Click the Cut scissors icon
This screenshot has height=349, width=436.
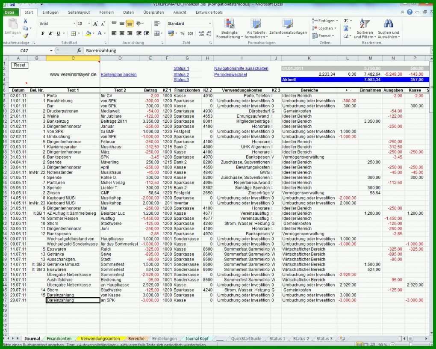coord(25,21)
